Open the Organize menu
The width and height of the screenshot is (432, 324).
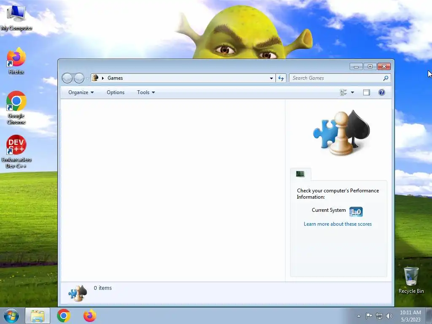click(x=81, y=92)
